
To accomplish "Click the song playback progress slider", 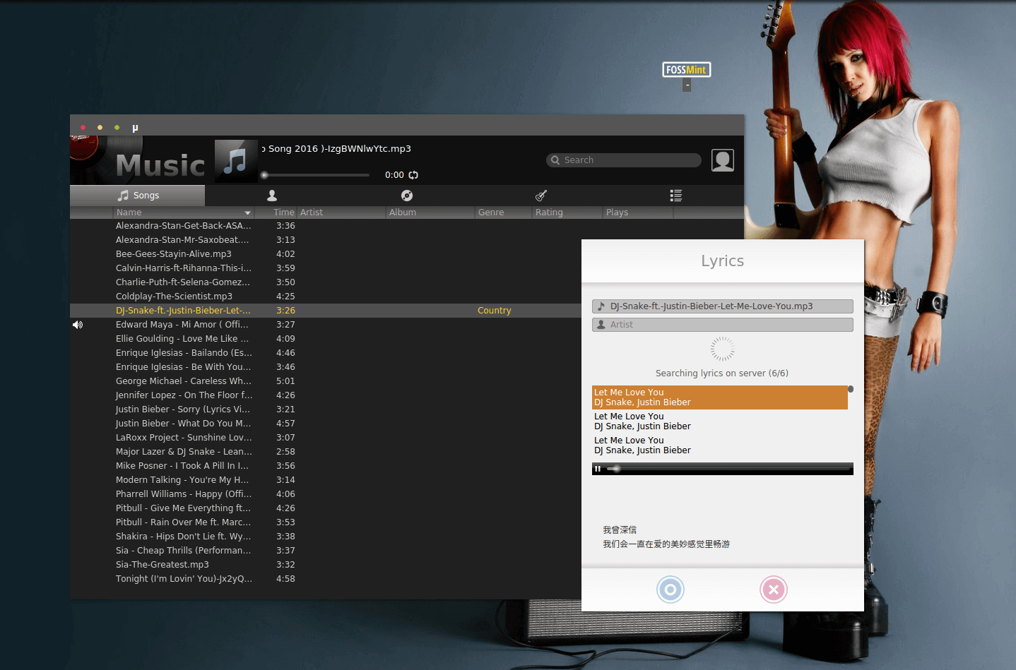I will (x=315, y=175).
